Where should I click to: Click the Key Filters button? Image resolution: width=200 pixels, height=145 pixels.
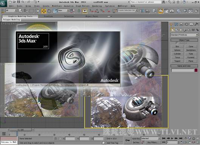152,142
